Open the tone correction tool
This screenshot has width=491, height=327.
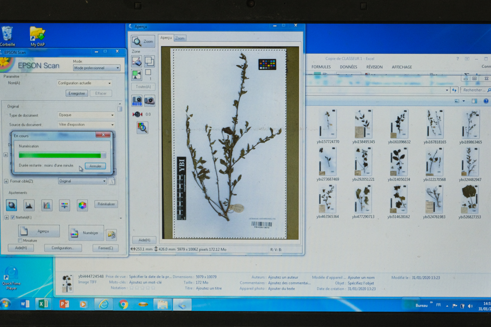click(x=47, y=205)
